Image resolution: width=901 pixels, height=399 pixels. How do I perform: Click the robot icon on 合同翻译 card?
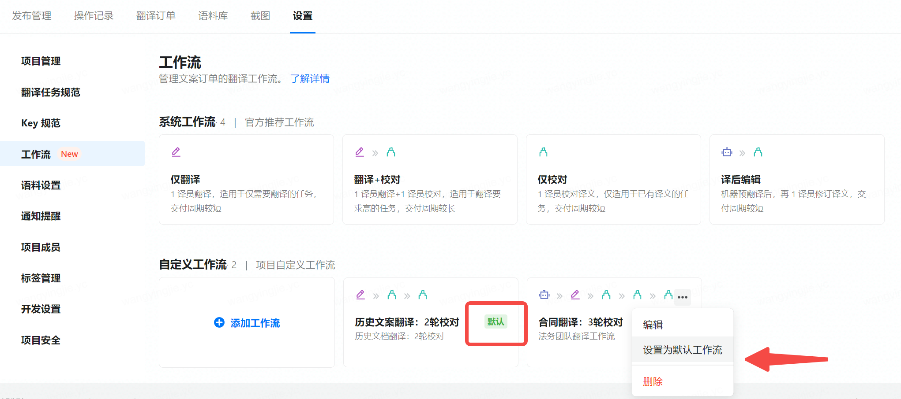click(x=544, y=295)
